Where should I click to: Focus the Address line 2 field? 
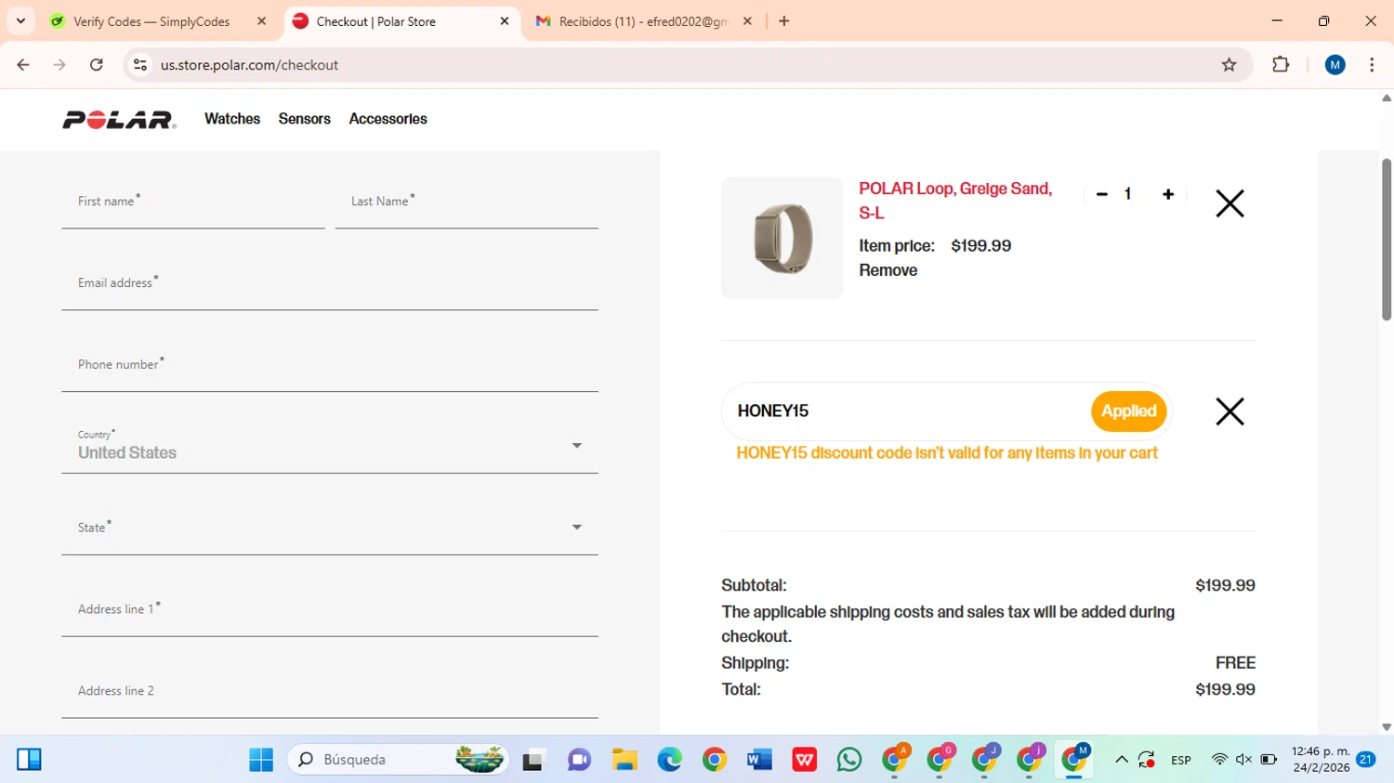(330, 692)
